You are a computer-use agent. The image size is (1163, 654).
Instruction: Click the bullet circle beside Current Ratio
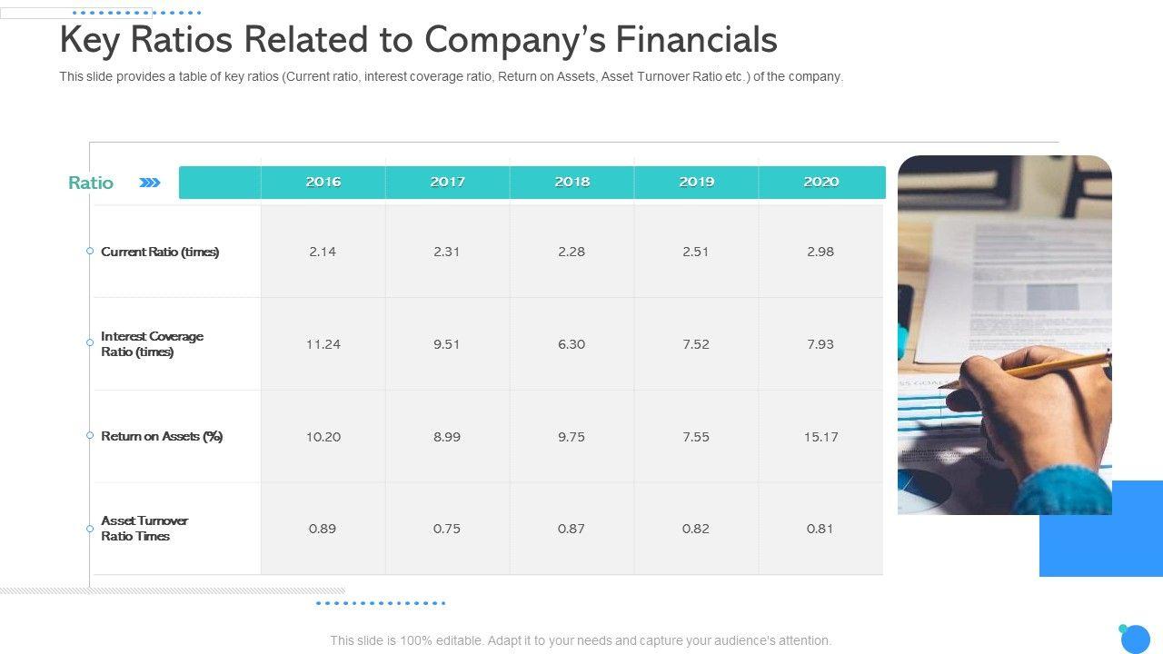point(90,251)
